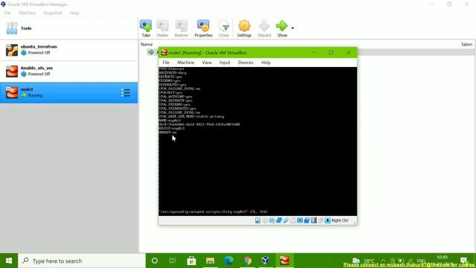Image resolution: width=476 pixels, height=268 pixels.
Task: Open the Windows Start menu
Action: click(x=9, y=261)
